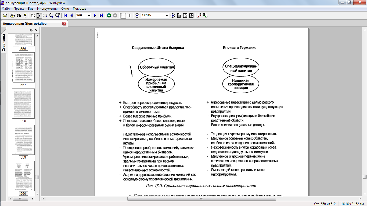This screenshot has height=206, width=367.
Task: Go to the previous page
Action: pos(71,16)
